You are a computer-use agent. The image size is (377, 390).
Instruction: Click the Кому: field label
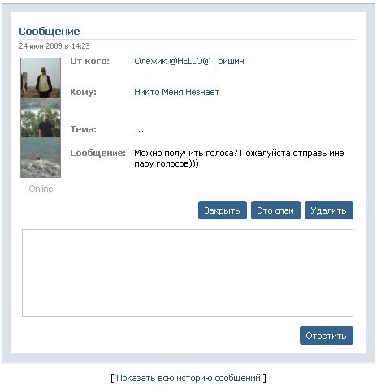83,92
